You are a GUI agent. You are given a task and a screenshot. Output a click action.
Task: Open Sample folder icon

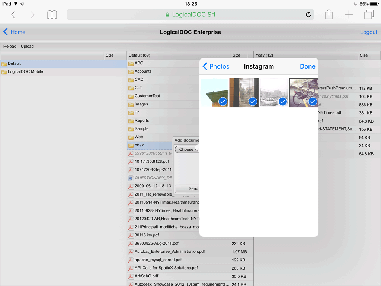(131, 129)
